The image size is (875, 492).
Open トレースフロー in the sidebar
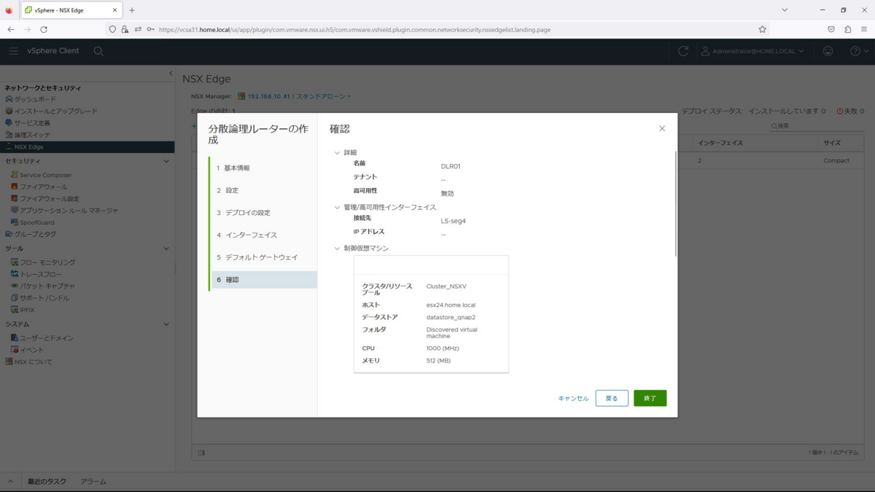click(x=40, y=274)
